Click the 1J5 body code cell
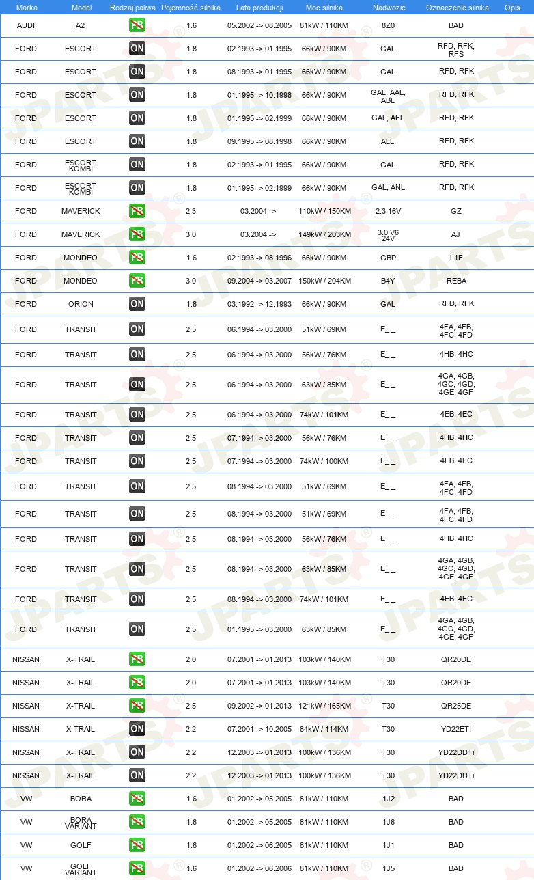This screenshot has height=880, width=534. pos(388,868)
